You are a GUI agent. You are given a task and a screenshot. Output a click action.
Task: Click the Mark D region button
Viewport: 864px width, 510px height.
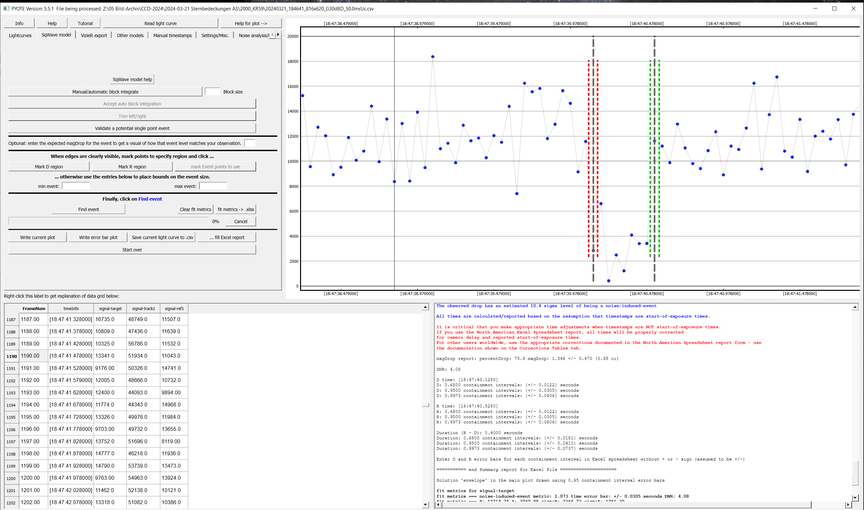pos(49,167)
